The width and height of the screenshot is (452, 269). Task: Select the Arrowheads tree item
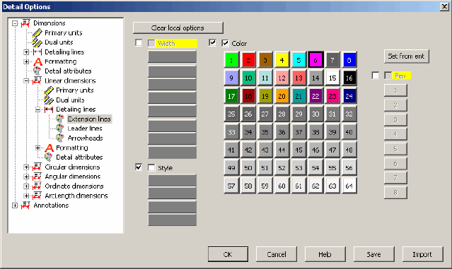[85, 138]
